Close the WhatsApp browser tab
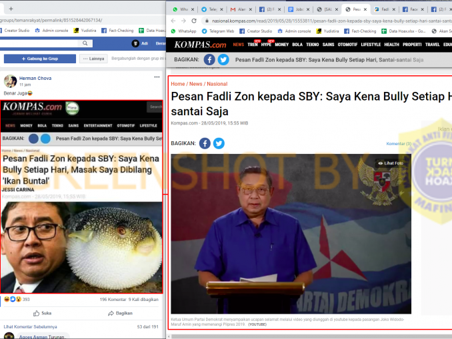 [193, 9]
